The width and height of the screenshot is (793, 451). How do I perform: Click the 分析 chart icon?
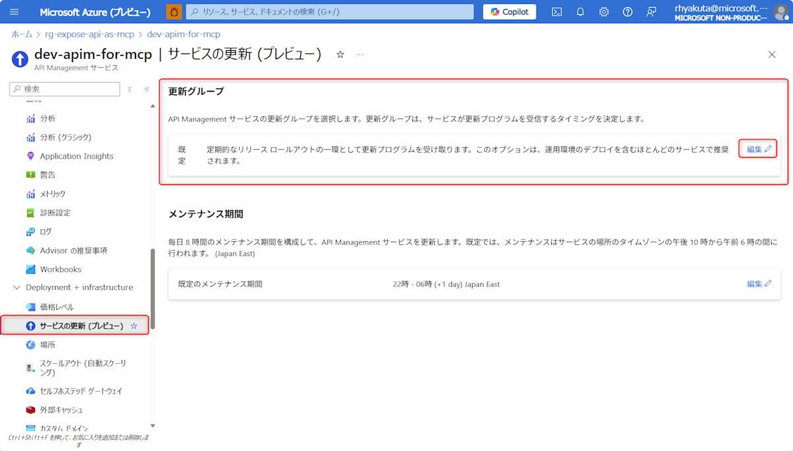[30, 119]
